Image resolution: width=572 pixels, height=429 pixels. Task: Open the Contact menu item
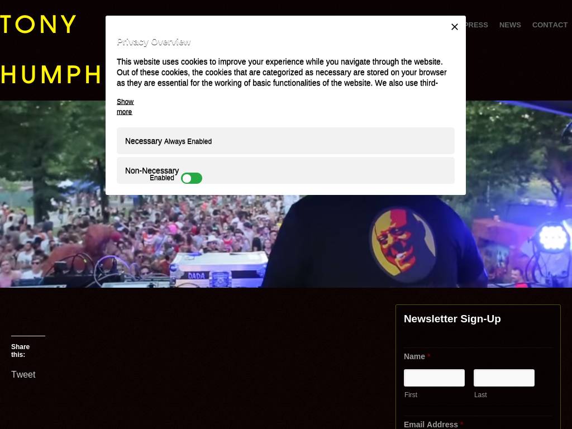tap(550, 25)
